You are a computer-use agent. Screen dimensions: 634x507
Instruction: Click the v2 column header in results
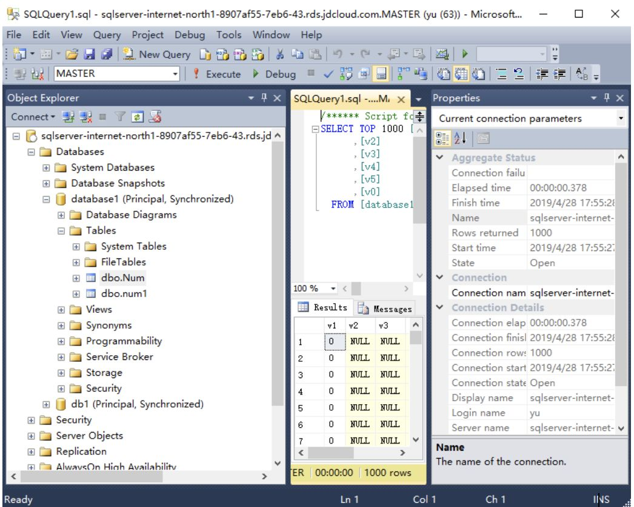coord(360,325)
